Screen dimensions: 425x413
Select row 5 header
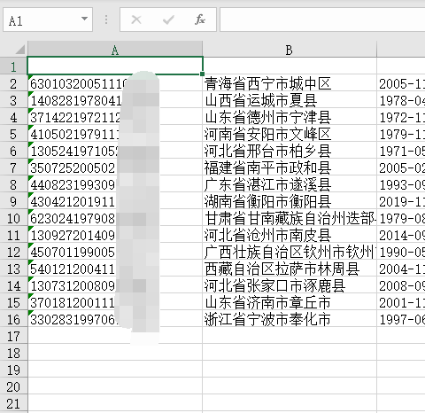[13, 133]
